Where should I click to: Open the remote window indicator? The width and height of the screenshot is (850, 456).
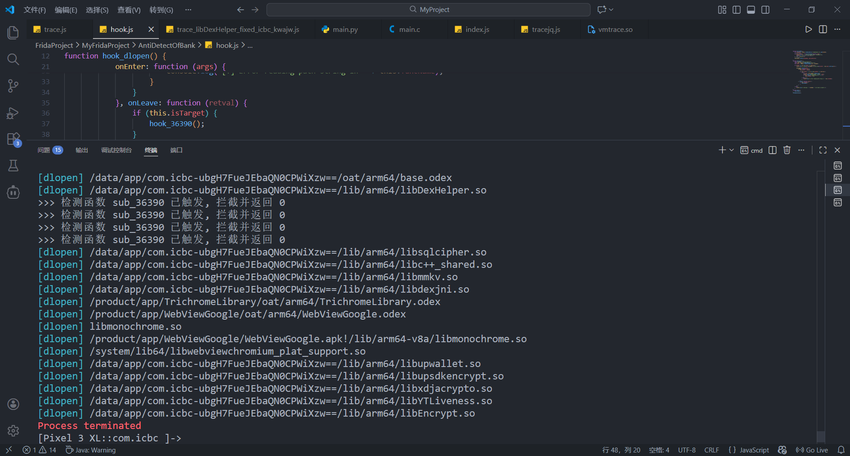[9, 450]
